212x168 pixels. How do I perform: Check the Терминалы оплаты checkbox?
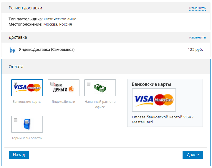click(x=16, y=120)
